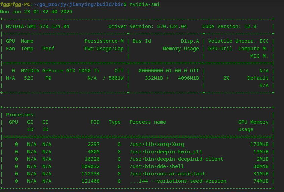This screenshot has width=284, height=192.
Task: Click PID 121408
Action: pos(91,181)
